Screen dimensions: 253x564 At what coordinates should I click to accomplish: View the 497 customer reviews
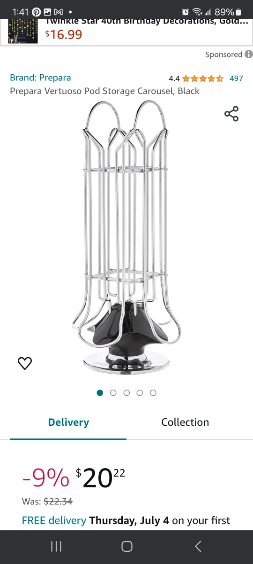(236, 78)
